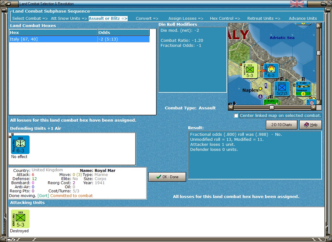The height and width of the screenshot is (242, 332).
Task: Click the Convert subphase step
Action: [x=147, y=19]
